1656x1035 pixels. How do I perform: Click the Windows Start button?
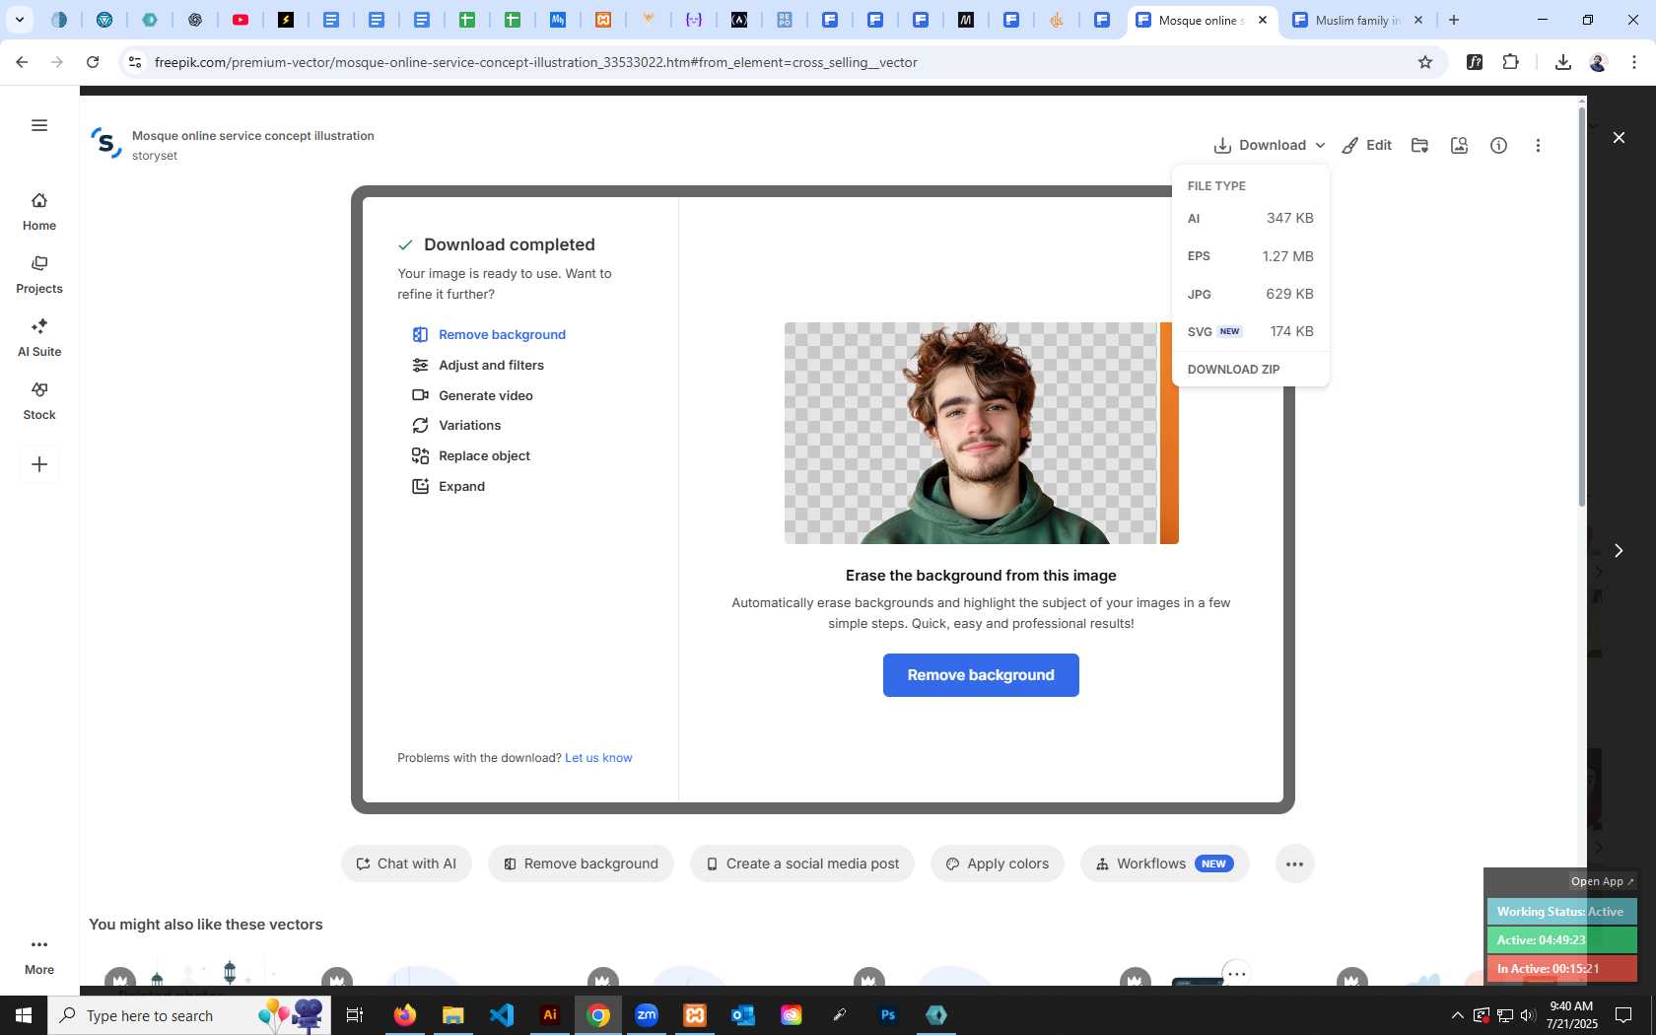click(x=24, y=1015)
